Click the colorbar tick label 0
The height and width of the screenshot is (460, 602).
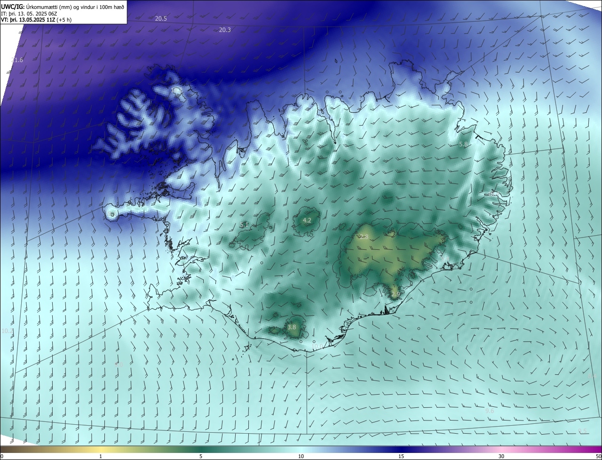(x=2, y=457)
